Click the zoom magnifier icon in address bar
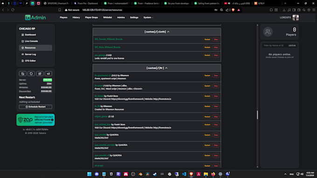Viewport: 317px width, 178px height. (x=221, y=10)
